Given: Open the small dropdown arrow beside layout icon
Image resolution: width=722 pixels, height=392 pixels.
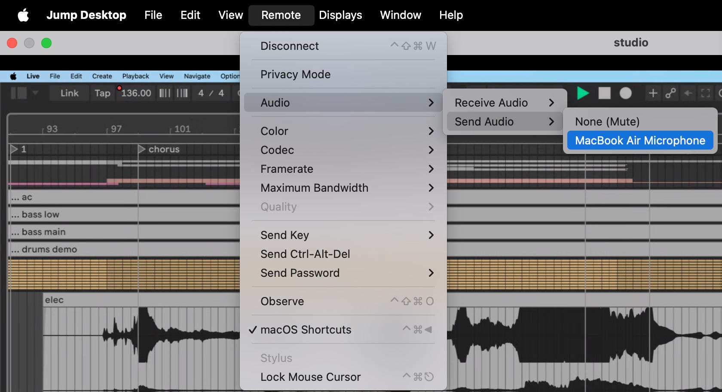Looking at the screenshot, I should click(35, 93).
